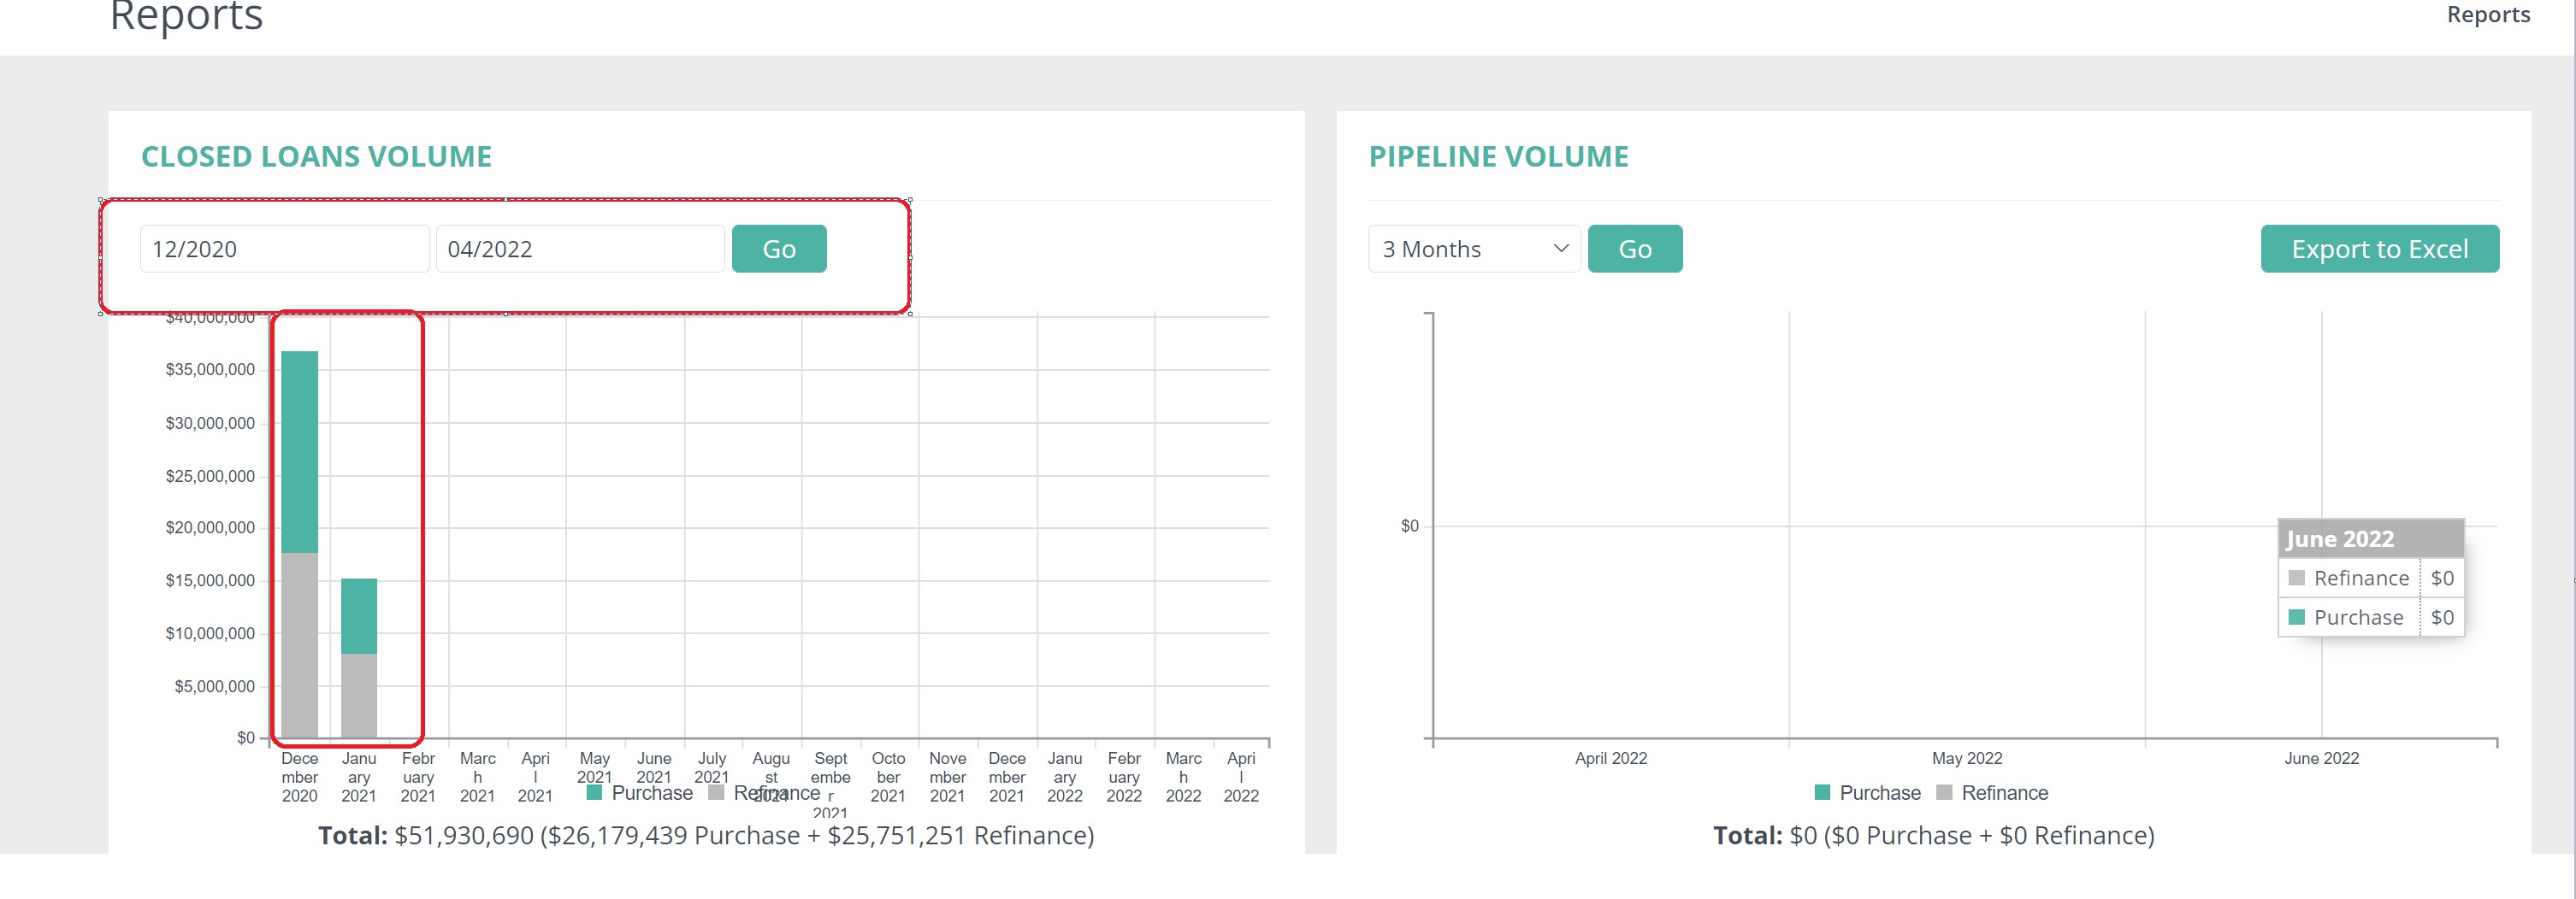This screenshot has height=899, width=2576.
Task: Click January 2021 gray Refinance bar segment
Action: point(359,696)
